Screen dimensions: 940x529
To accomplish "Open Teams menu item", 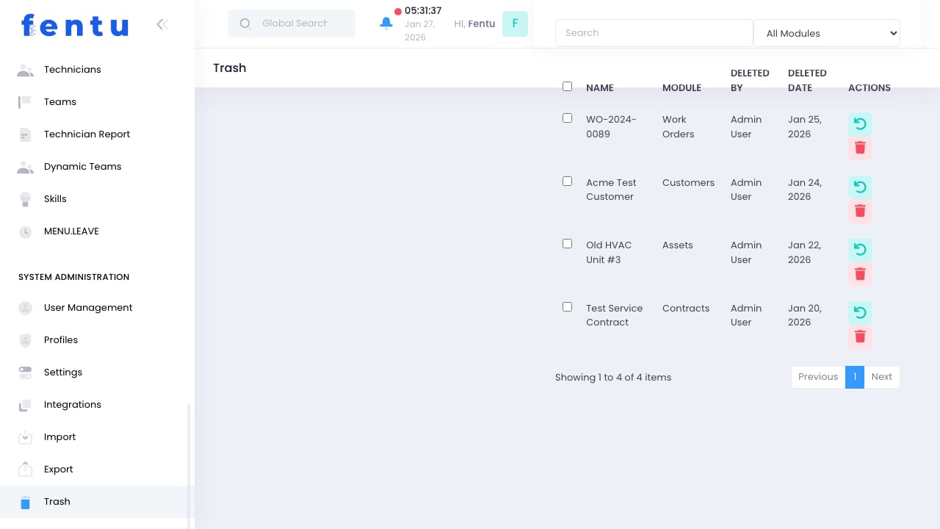I will [97, 102].
